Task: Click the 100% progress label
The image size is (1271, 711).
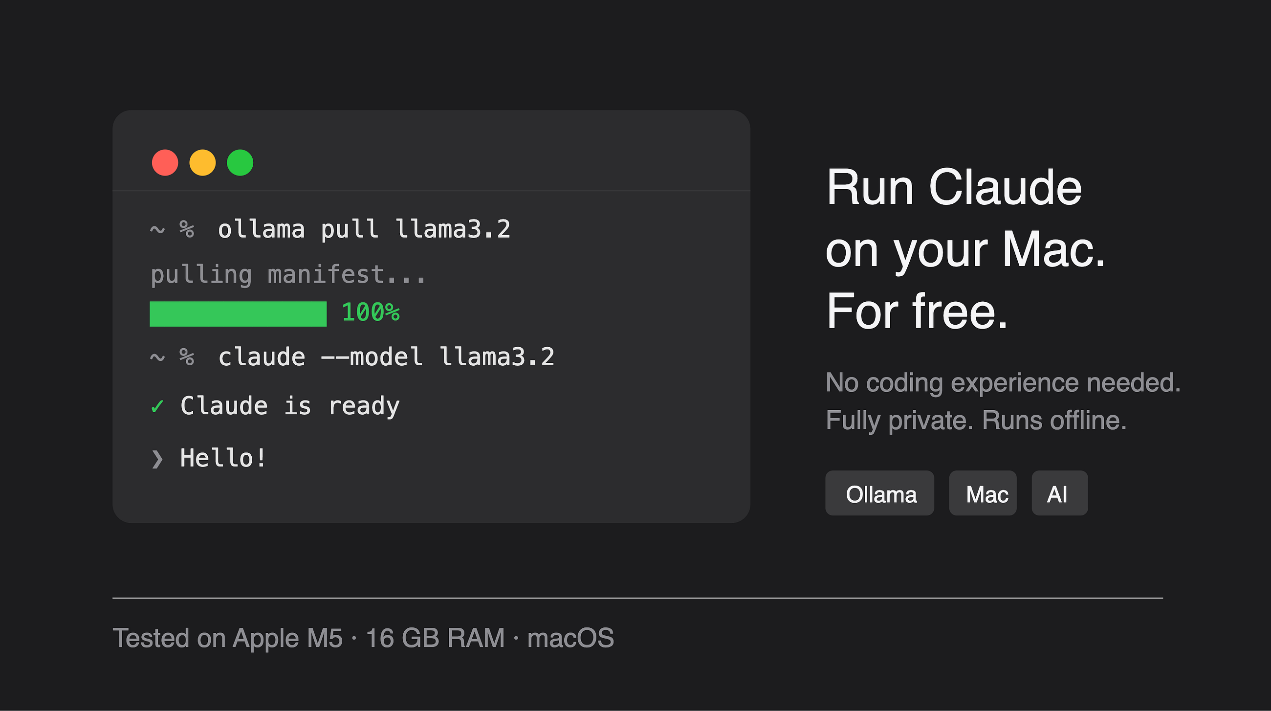Action: [x=371, y=313]
